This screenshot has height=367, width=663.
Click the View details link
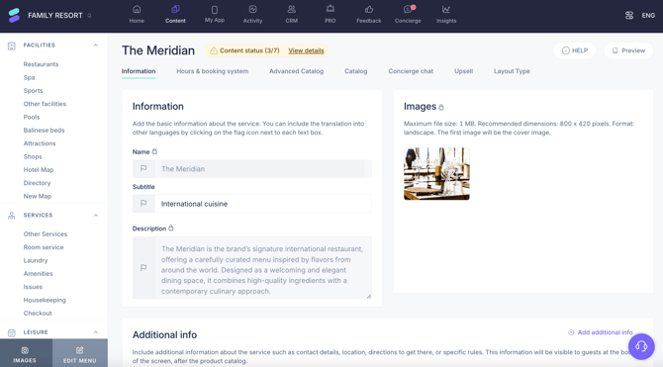click(x=306, y=50)
